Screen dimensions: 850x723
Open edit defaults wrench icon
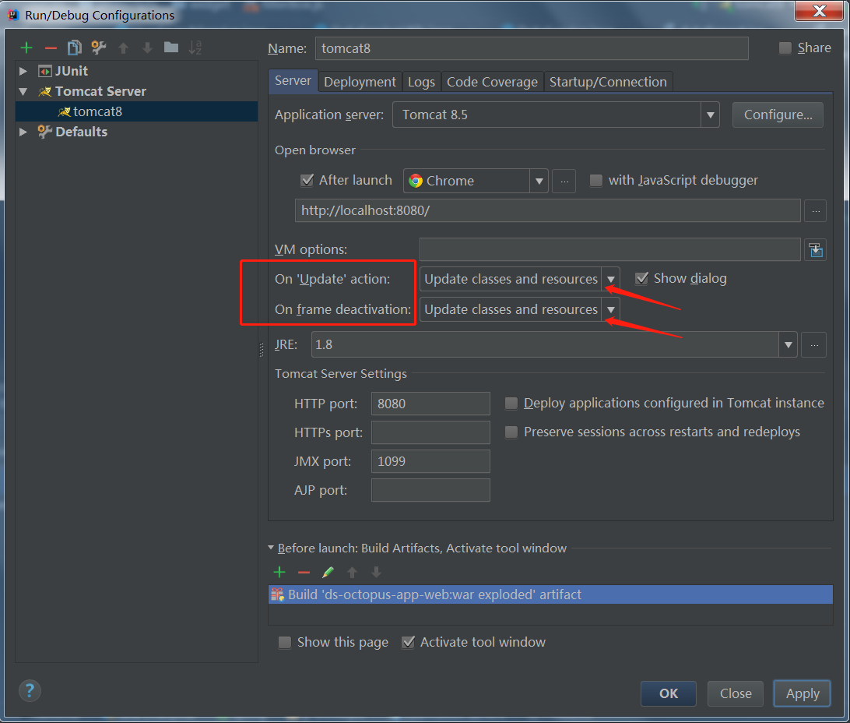click(x=99, y=48)
